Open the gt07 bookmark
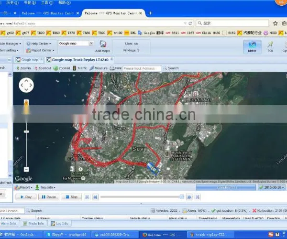Screen dimensions: 287x239 click(22, 33)
